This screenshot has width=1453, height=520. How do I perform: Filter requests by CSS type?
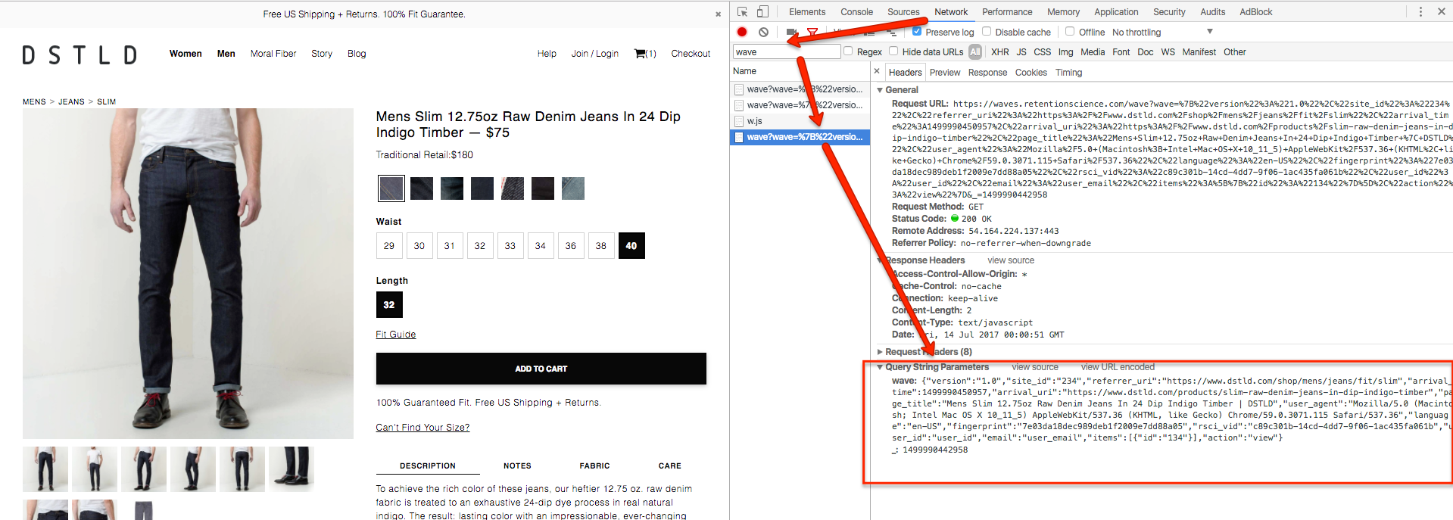click(x=1043, y=51)
